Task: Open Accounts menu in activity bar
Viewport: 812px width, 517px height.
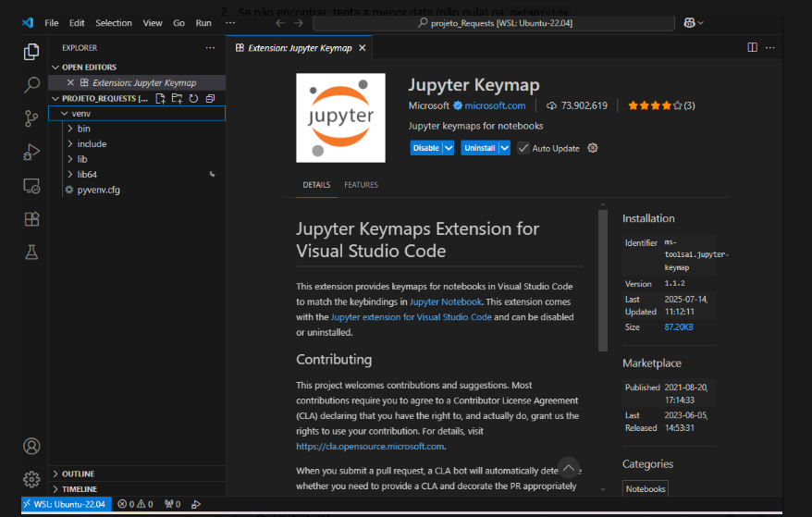Action: click(x=31, y=446)
